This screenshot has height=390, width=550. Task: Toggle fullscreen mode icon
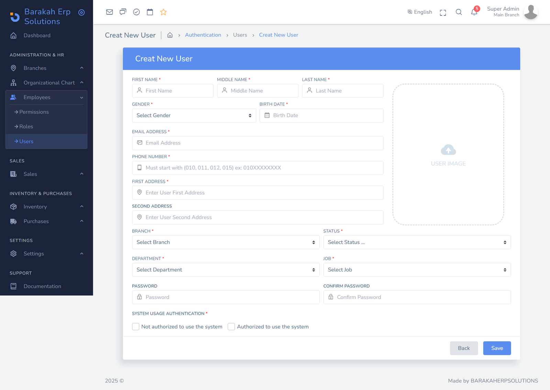click(443, 13)
